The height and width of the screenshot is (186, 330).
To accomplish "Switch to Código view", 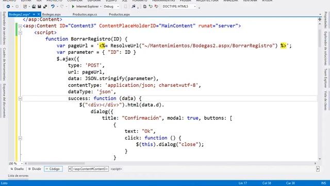I will [x=53, y=169].
